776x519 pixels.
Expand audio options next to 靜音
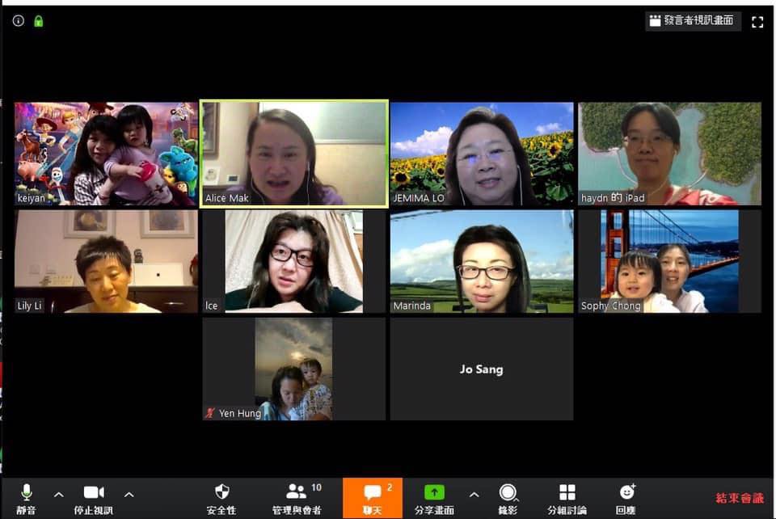(x=58, y=494)
